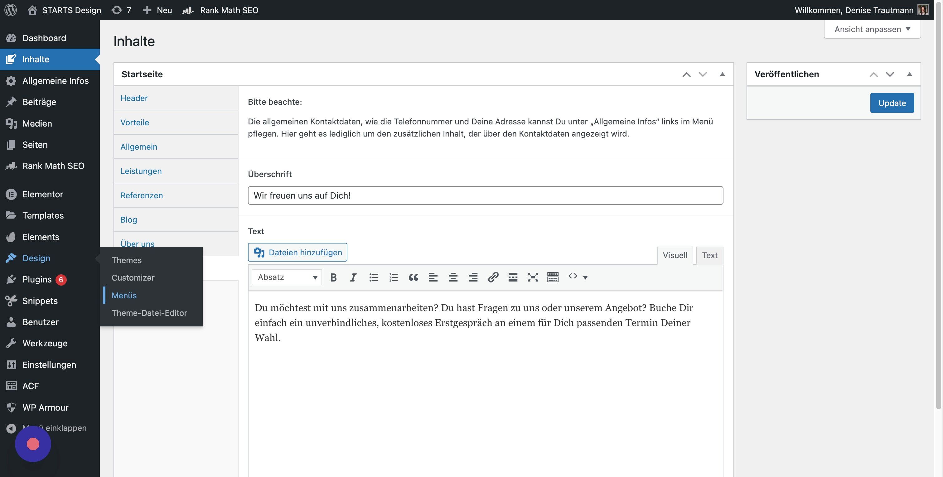943x477 pixels.
Task: Open the Absatz format dropdown
Action: tap(287, 277)
